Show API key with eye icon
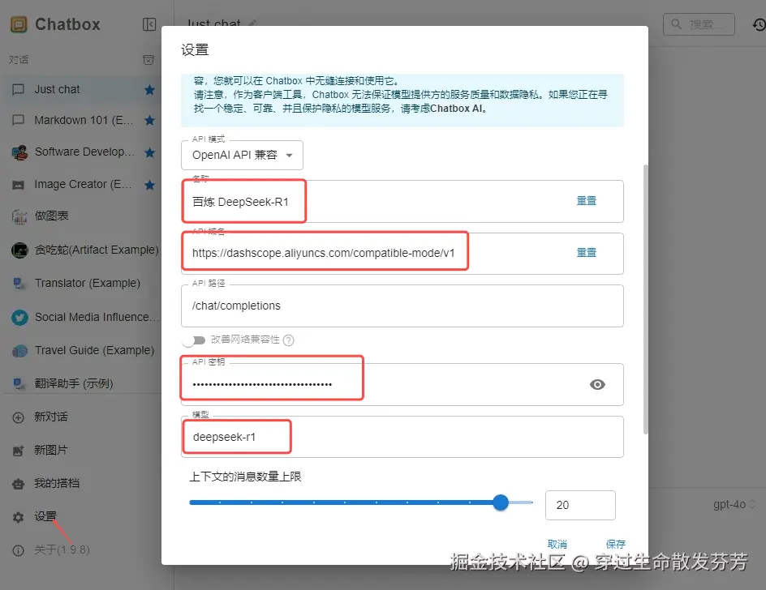The height and width of the screenshot is (590, 766). click(x=597, y=384)
